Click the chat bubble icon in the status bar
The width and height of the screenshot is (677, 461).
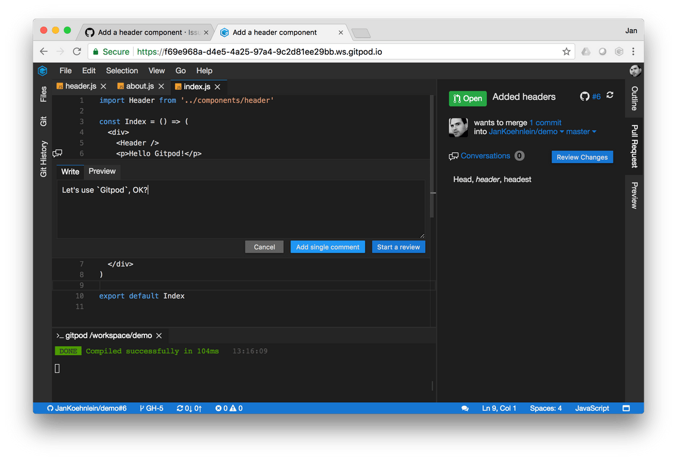click(x=465, y=408)
